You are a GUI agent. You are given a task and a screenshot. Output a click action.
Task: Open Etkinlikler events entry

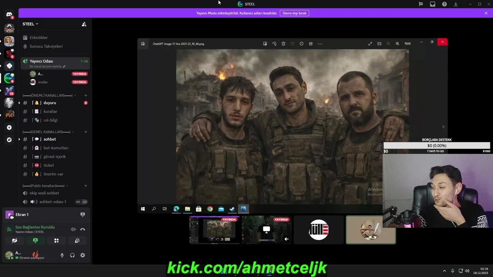pyautogui.click(x=54, y=38)
